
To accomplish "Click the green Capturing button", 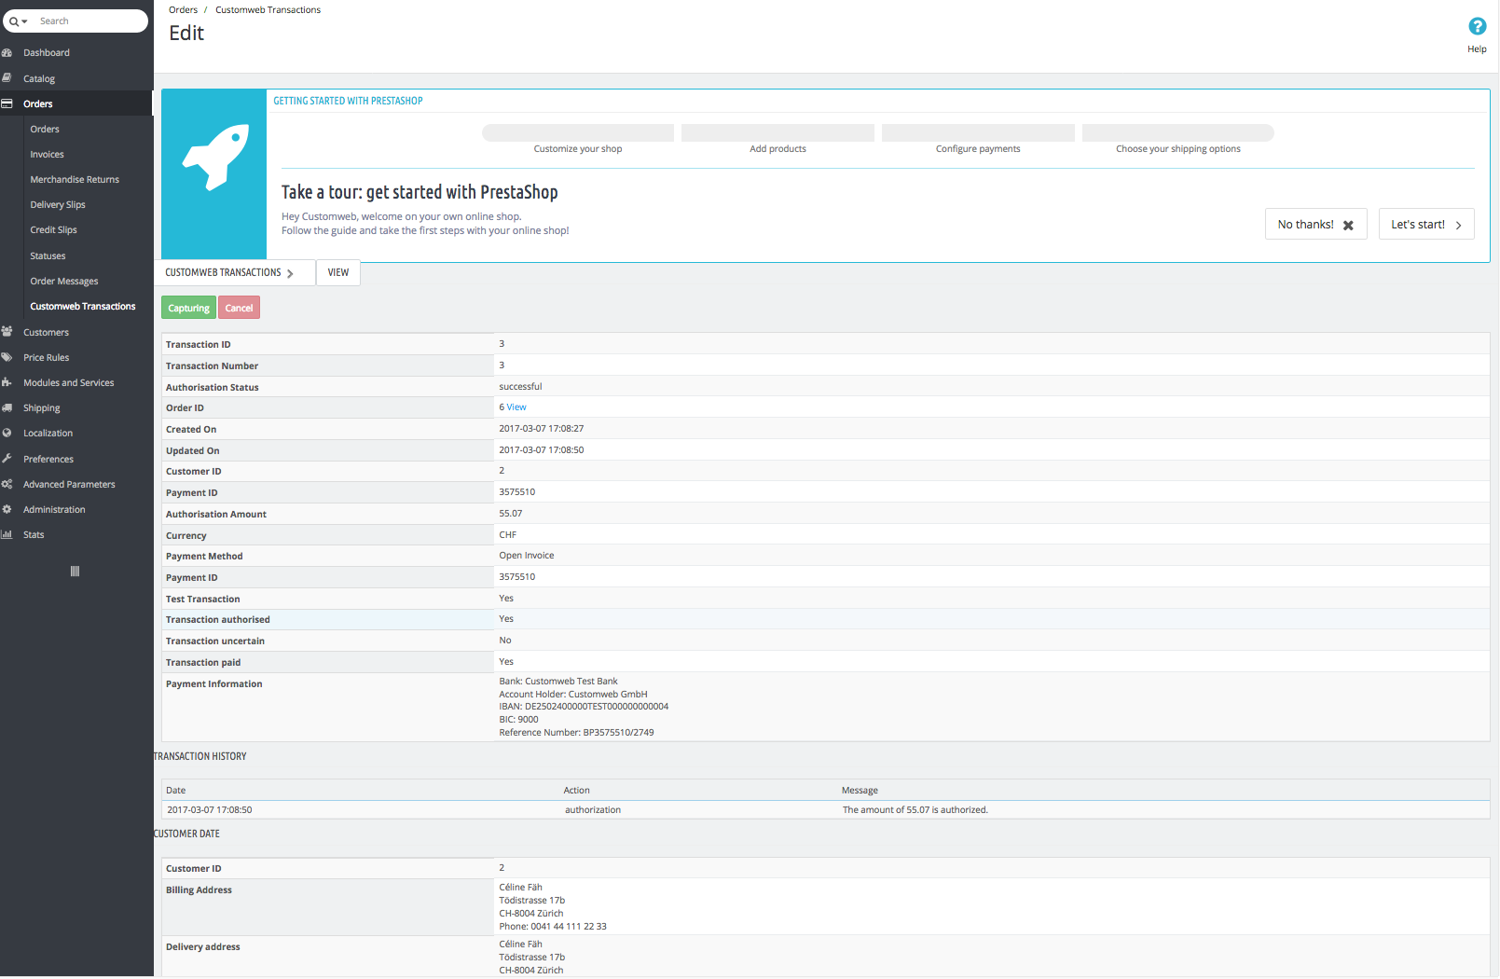I will click(x=188, y=309).
